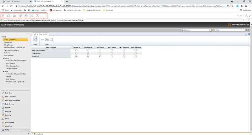The image size is (252, 135).
Task: Collapse the State tree node
Action: [3, 71]
